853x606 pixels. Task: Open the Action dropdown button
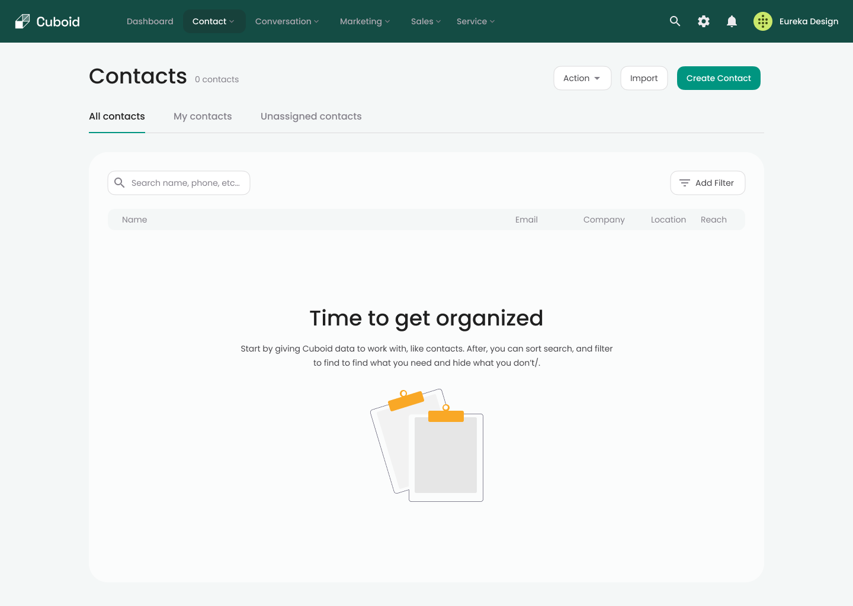582,78
